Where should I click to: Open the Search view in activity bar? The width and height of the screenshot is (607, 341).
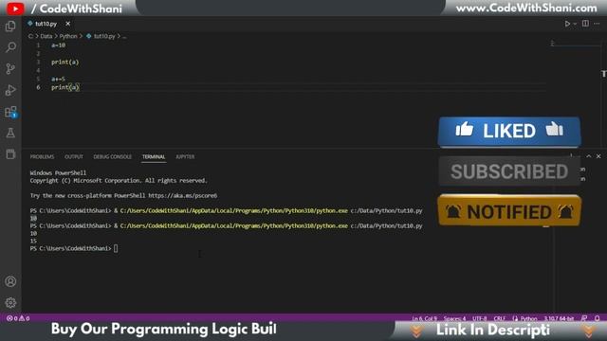10,47
